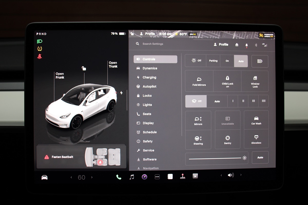Open Sentry mode control
Screen dimensions: 308x205
click(227, 140)
